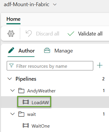Open the settings gear icon

point(11,33)
